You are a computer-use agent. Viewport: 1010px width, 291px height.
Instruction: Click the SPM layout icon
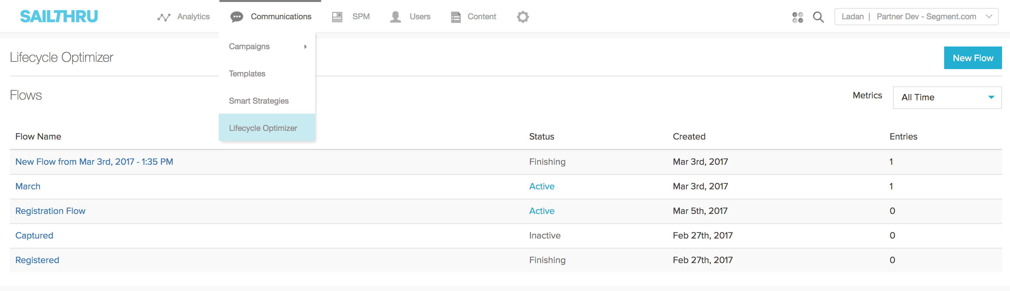(337, 17)
